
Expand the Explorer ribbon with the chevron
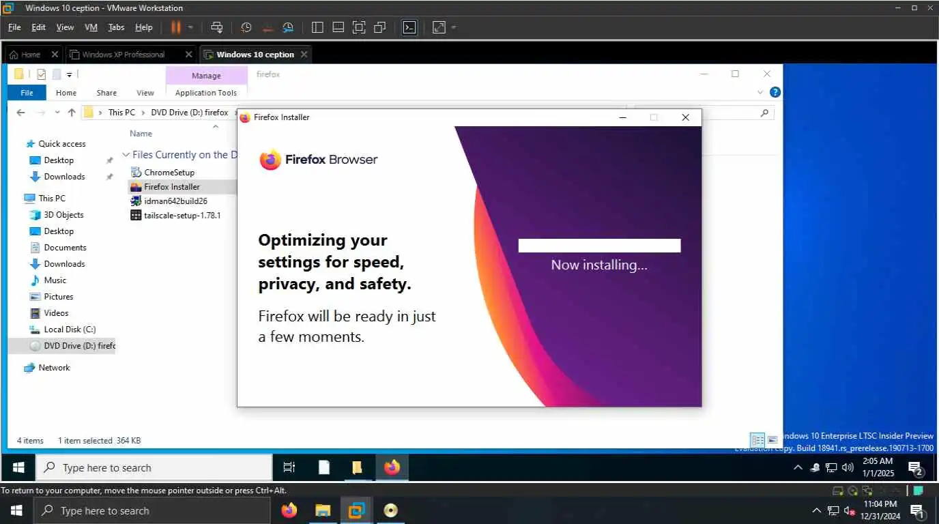pyautogui.click(x=760, y=92)
